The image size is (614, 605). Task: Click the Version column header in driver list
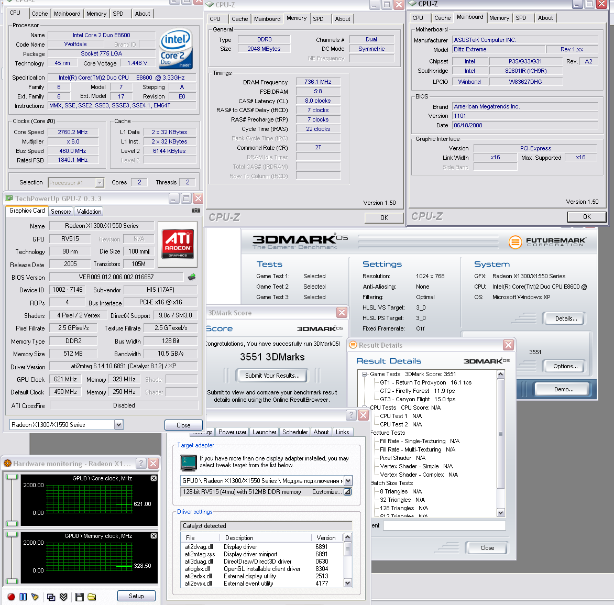[327, 537]
